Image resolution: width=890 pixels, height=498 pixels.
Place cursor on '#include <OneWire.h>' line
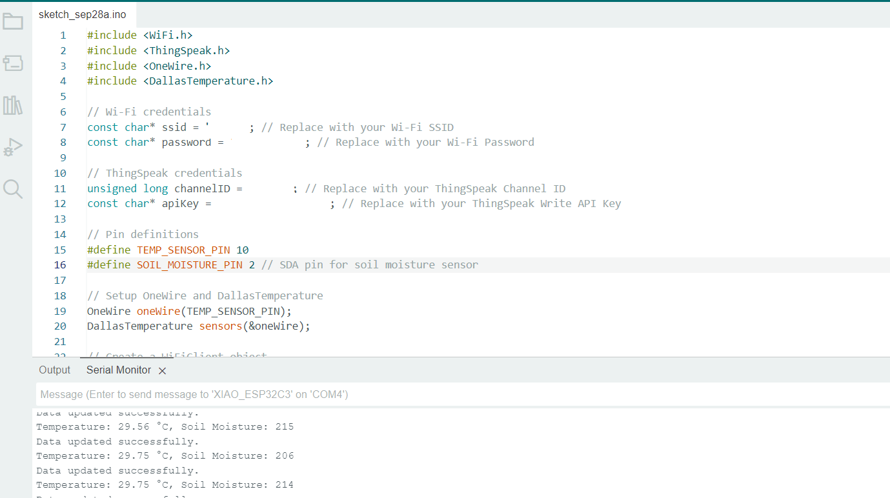point(149,66)
